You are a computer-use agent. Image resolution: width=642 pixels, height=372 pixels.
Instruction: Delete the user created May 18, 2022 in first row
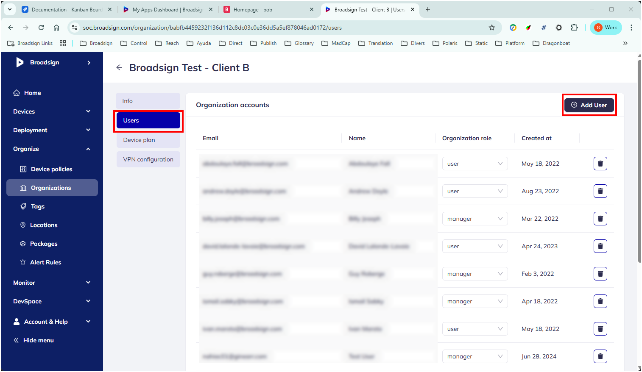600,164
